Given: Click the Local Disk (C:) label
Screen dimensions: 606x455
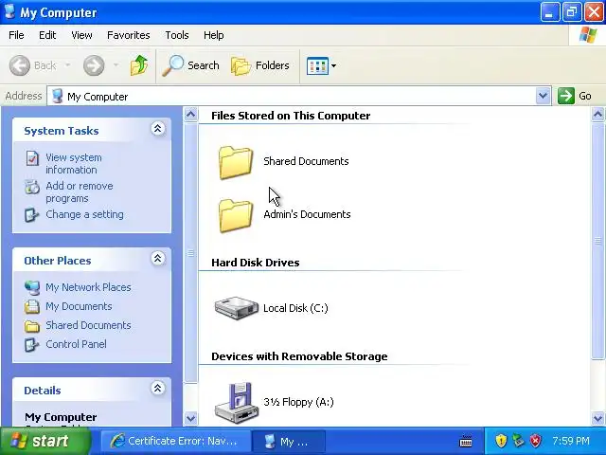Looking at the screenshot, I should click(x=295, y=308).
